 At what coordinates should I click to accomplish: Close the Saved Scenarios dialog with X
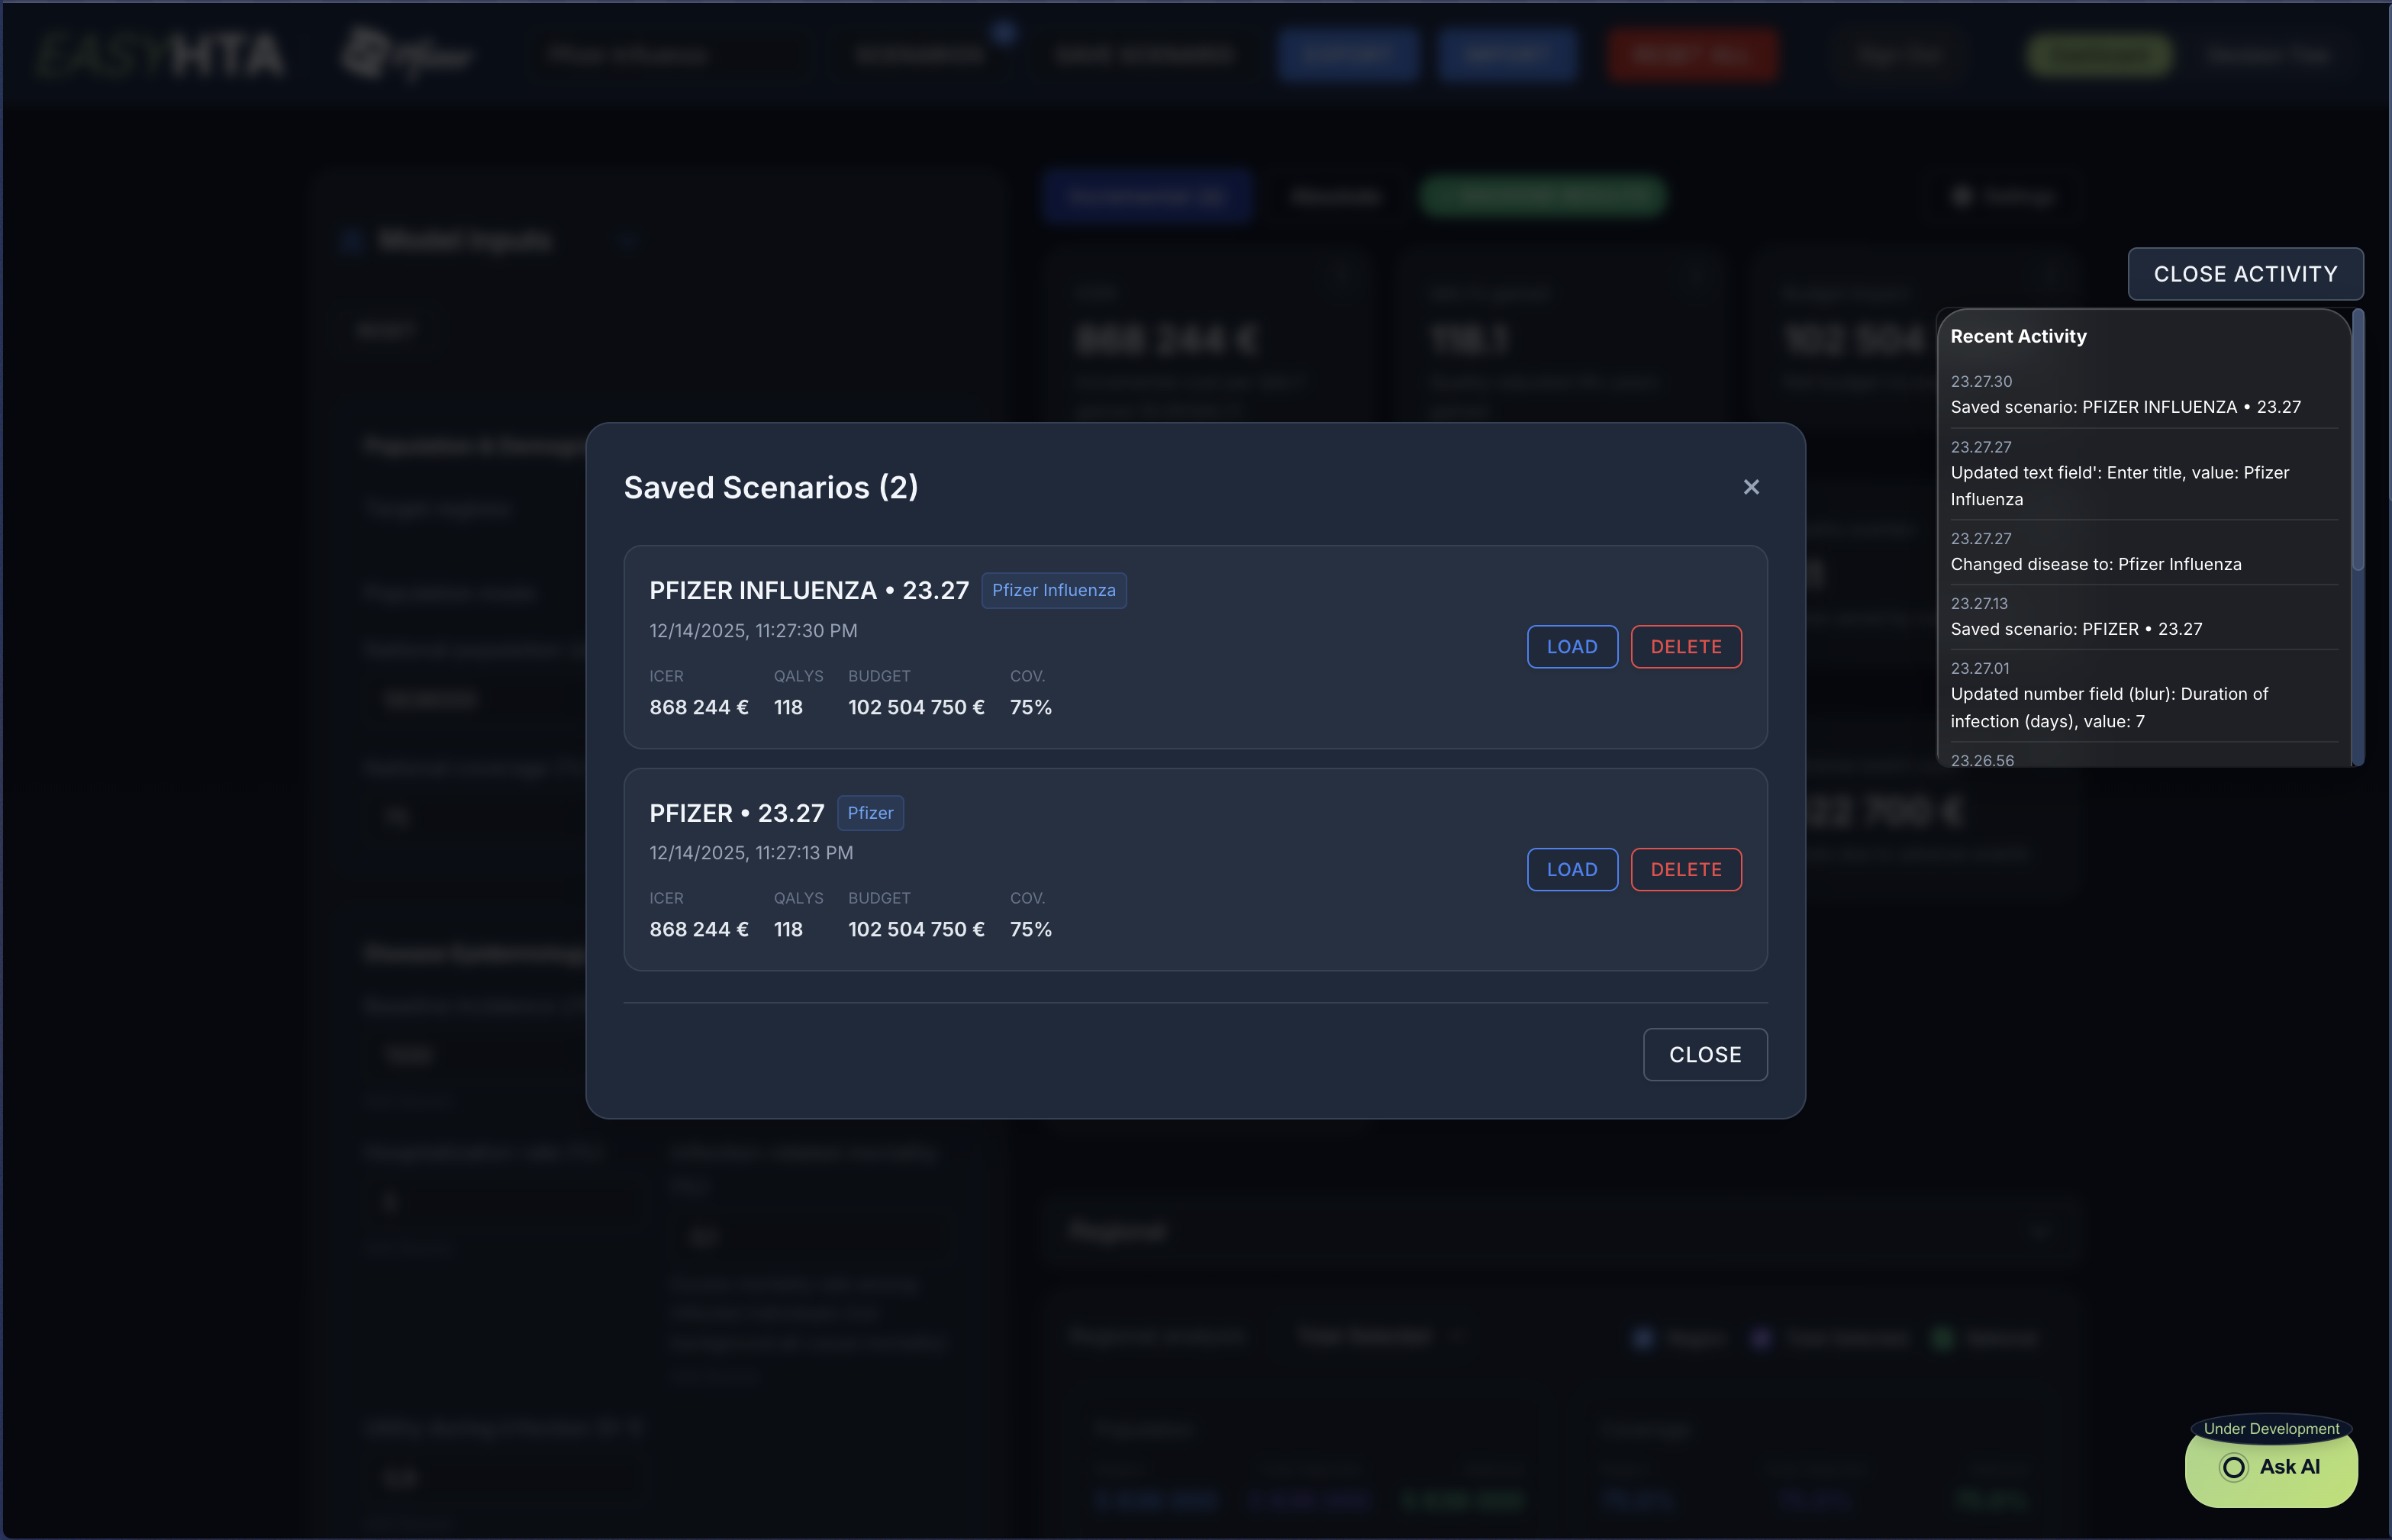tap(1751, 487)
